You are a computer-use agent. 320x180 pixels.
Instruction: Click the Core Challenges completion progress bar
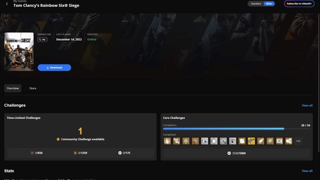coord(236,129)
